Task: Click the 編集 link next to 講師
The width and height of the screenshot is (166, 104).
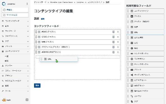Action: tap(43, 19)
